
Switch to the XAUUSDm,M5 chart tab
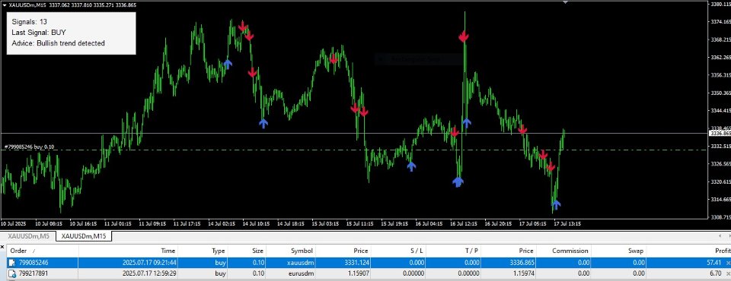[x=28, y=236]
